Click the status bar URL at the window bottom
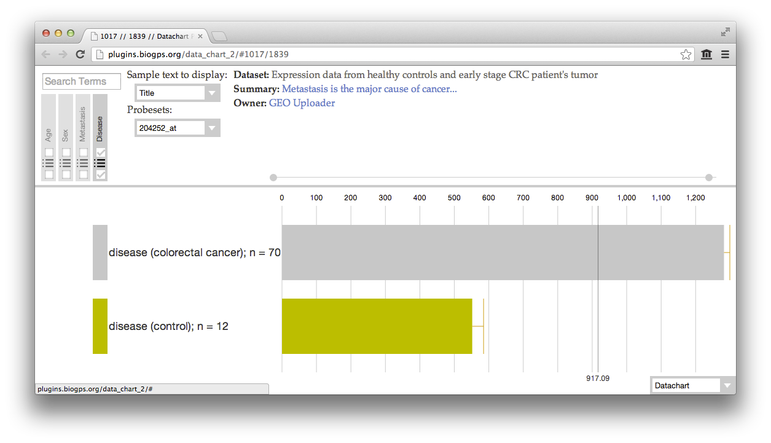The height and width of the screenshot is (443, 771). click(x=95, y=389)
